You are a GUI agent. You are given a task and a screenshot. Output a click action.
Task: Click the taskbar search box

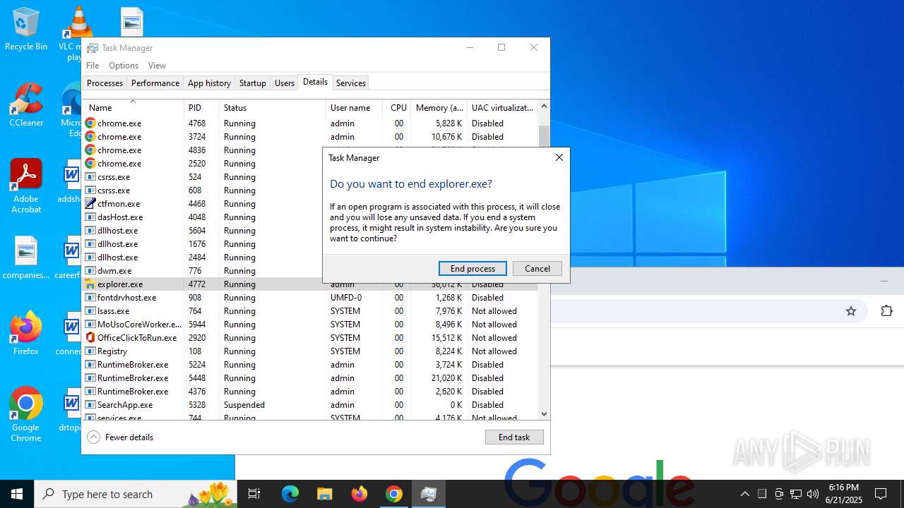(136, 494)
